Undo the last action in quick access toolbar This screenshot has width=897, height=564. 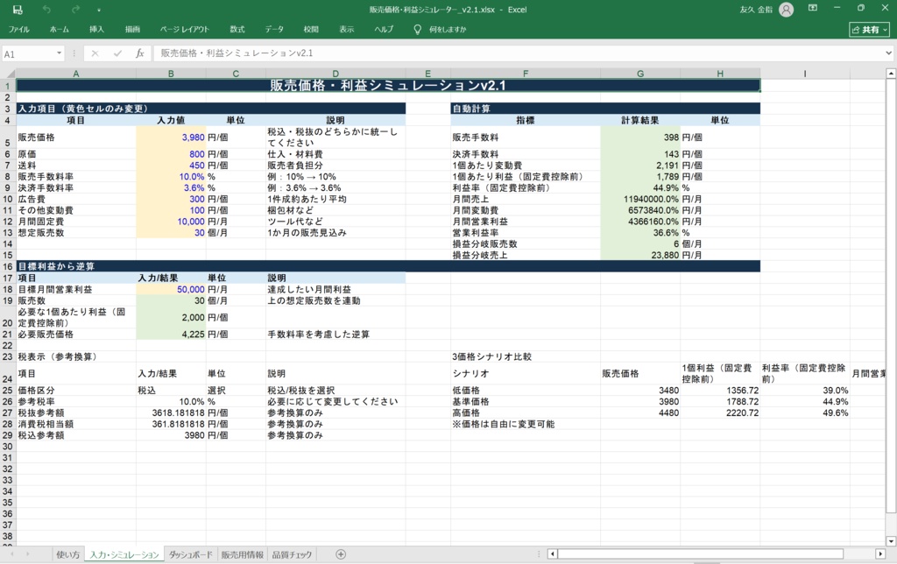coord(47,10)
